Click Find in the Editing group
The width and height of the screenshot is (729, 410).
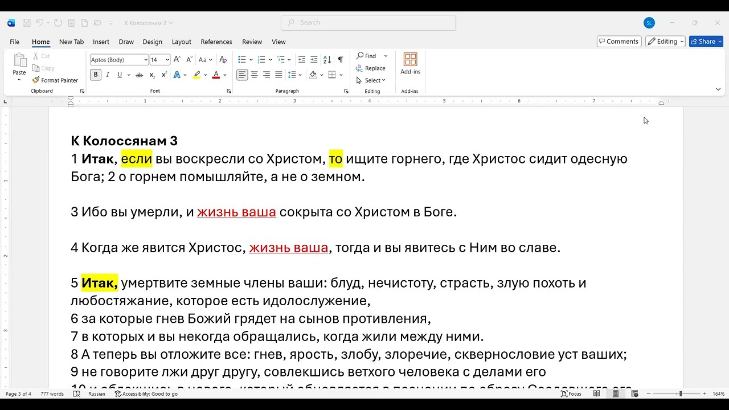367,56
